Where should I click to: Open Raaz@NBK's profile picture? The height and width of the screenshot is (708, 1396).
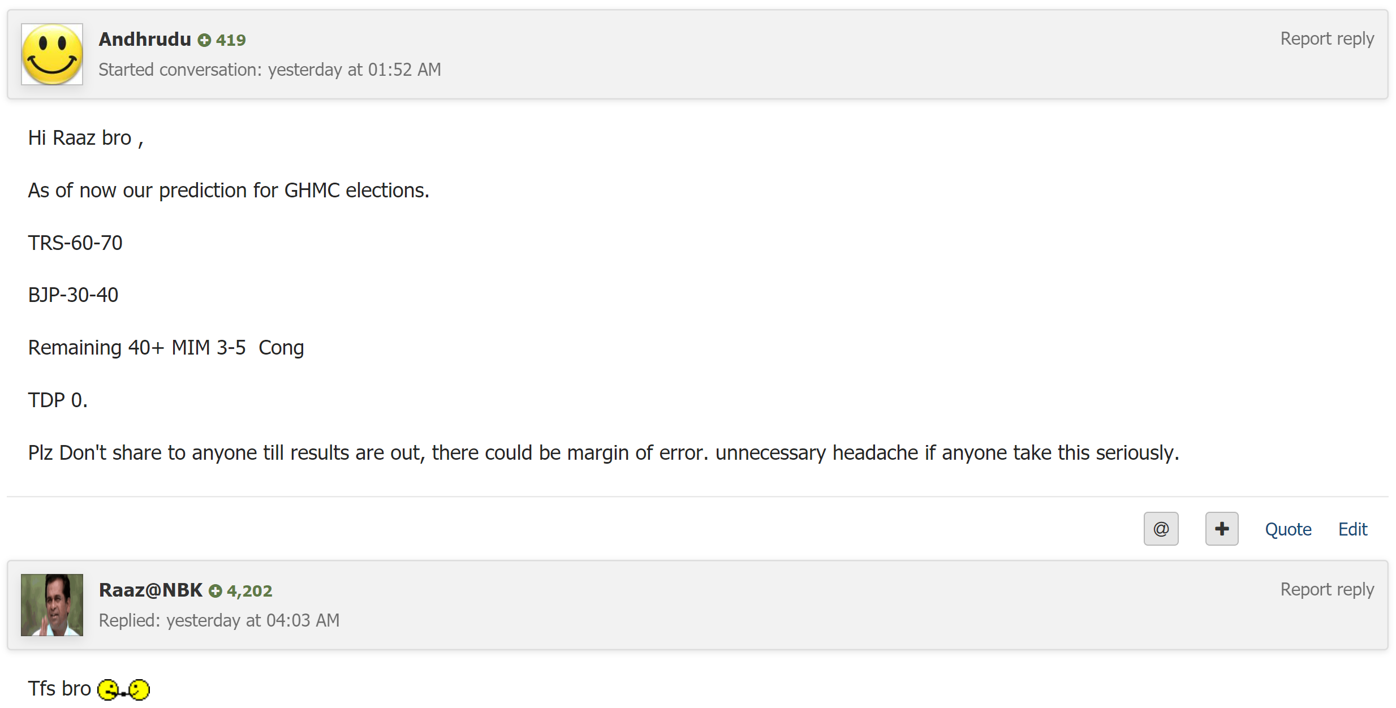coord(52,605)
